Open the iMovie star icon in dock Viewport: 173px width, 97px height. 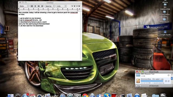(55, 95)
